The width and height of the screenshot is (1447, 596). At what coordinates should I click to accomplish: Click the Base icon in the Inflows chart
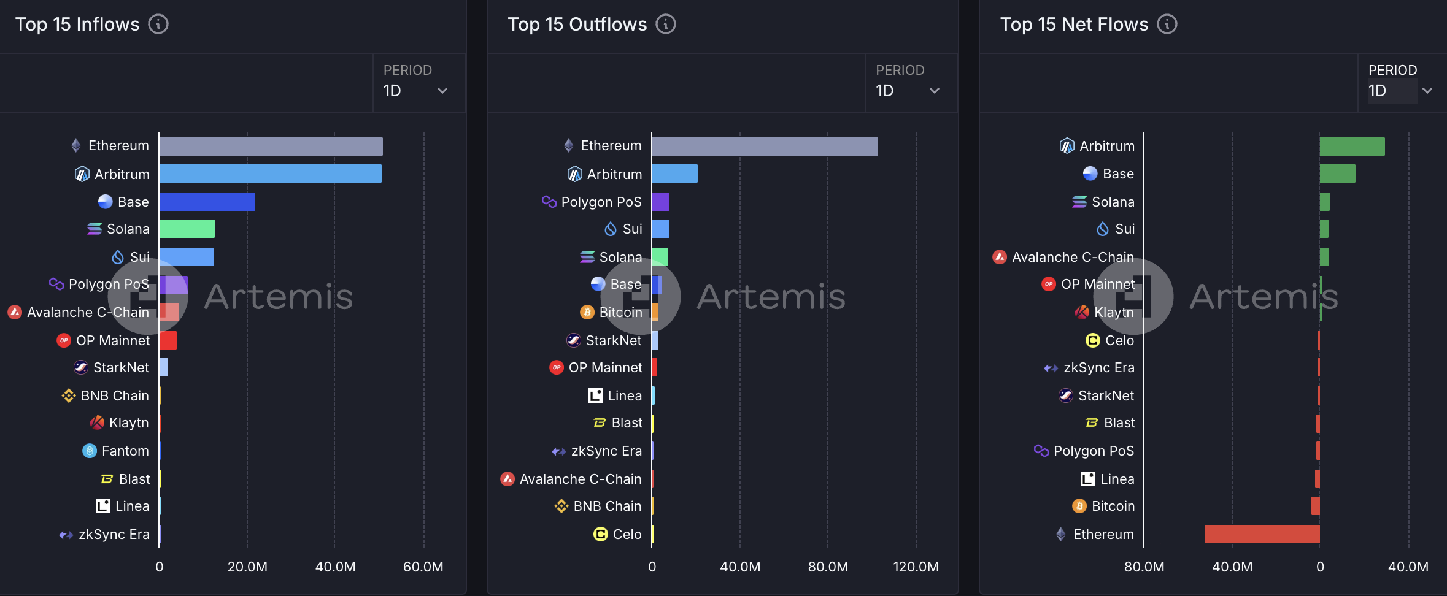[106, 202]
